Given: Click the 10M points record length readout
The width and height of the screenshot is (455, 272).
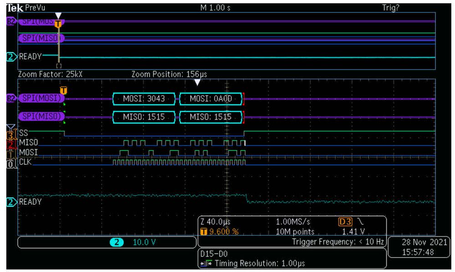Looking at the screenshot, I should click(x=295, y=232).
